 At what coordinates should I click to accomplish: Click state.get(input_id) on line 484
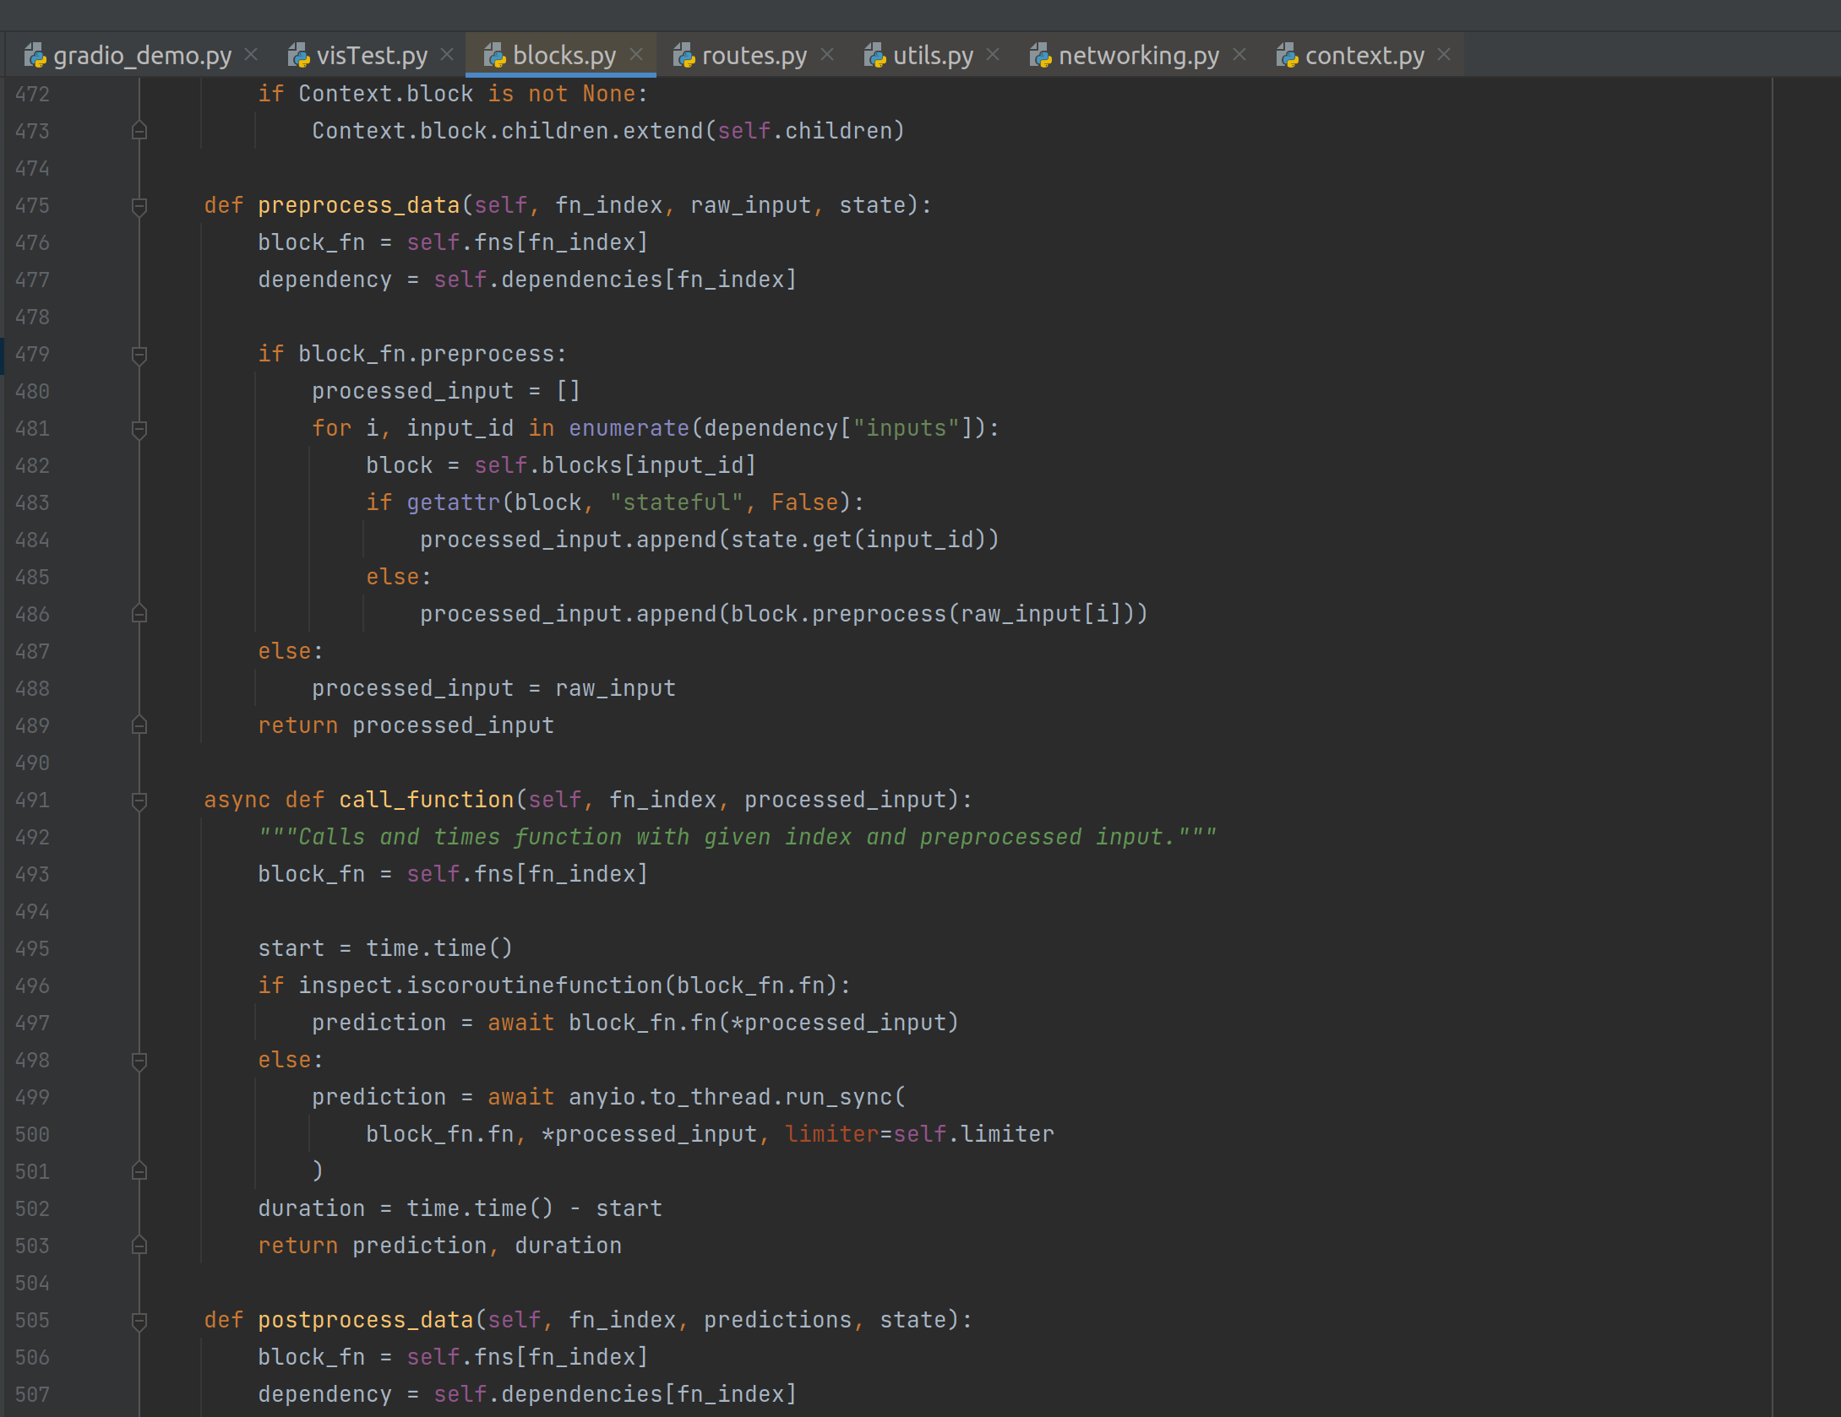858,540
